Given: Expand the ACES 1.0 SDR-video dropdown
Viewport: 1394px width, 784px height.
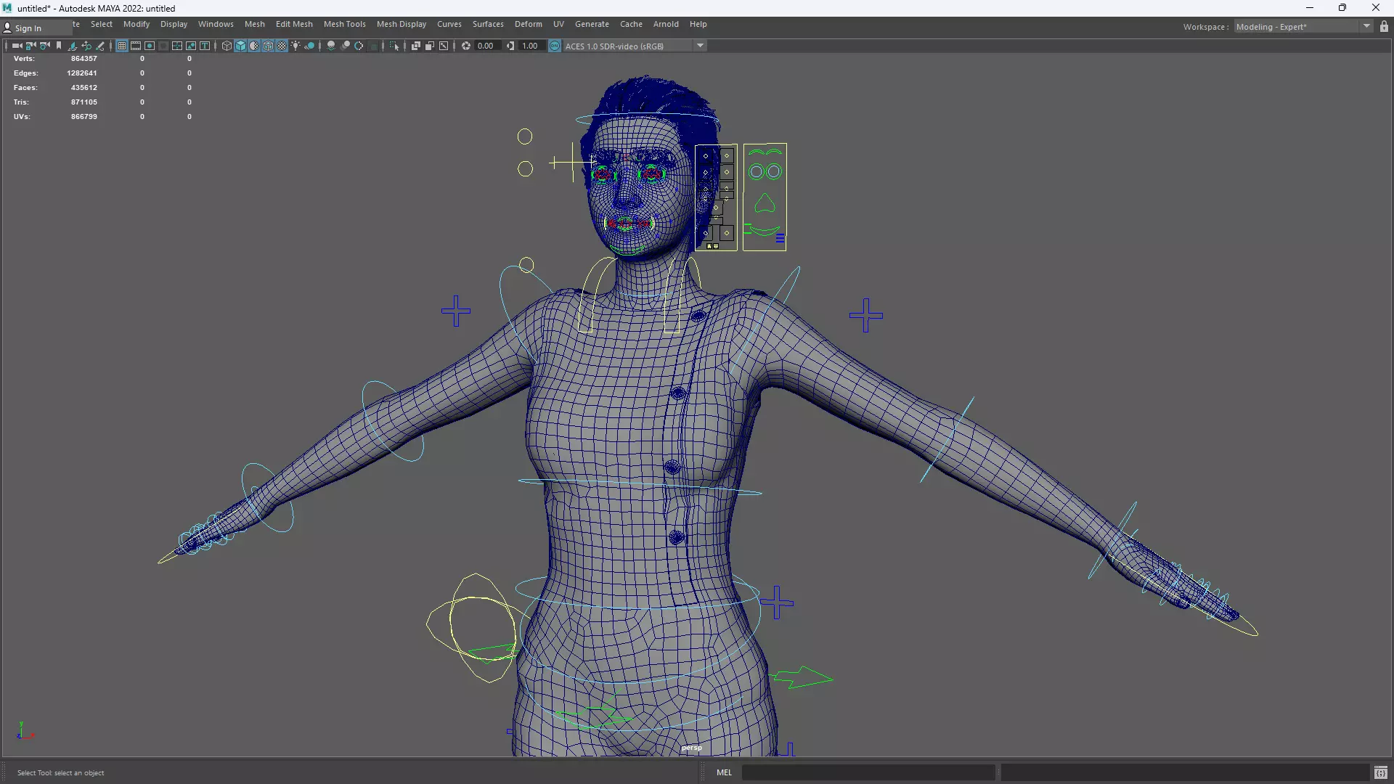Looking at the screenshot, I should [x=700, y=46].
